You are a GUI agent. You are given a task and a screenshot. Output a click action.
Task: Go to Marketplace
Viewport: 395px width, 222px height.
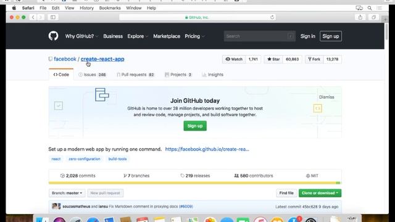(x=167, y=36)
